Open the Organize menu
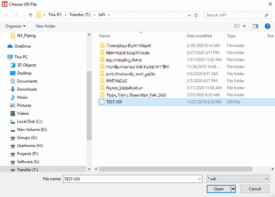Viewport: 275px width, 197px height. [x=15, y=26]
